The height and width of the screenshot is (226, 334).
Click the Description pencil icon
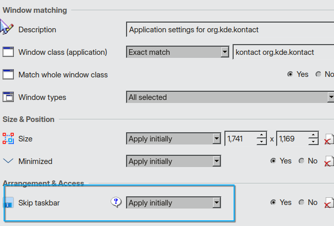(x=7, y=27)
